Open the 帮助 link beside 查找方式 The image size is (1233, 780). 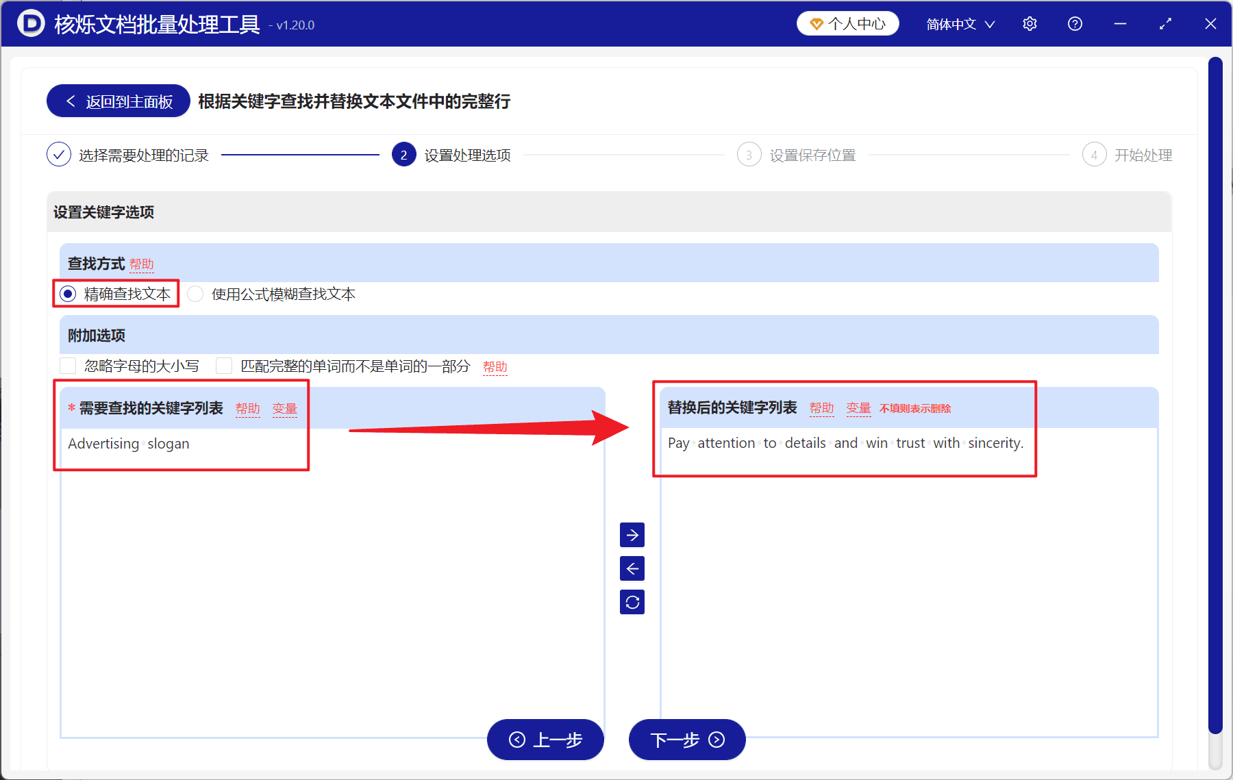[141, 264]
